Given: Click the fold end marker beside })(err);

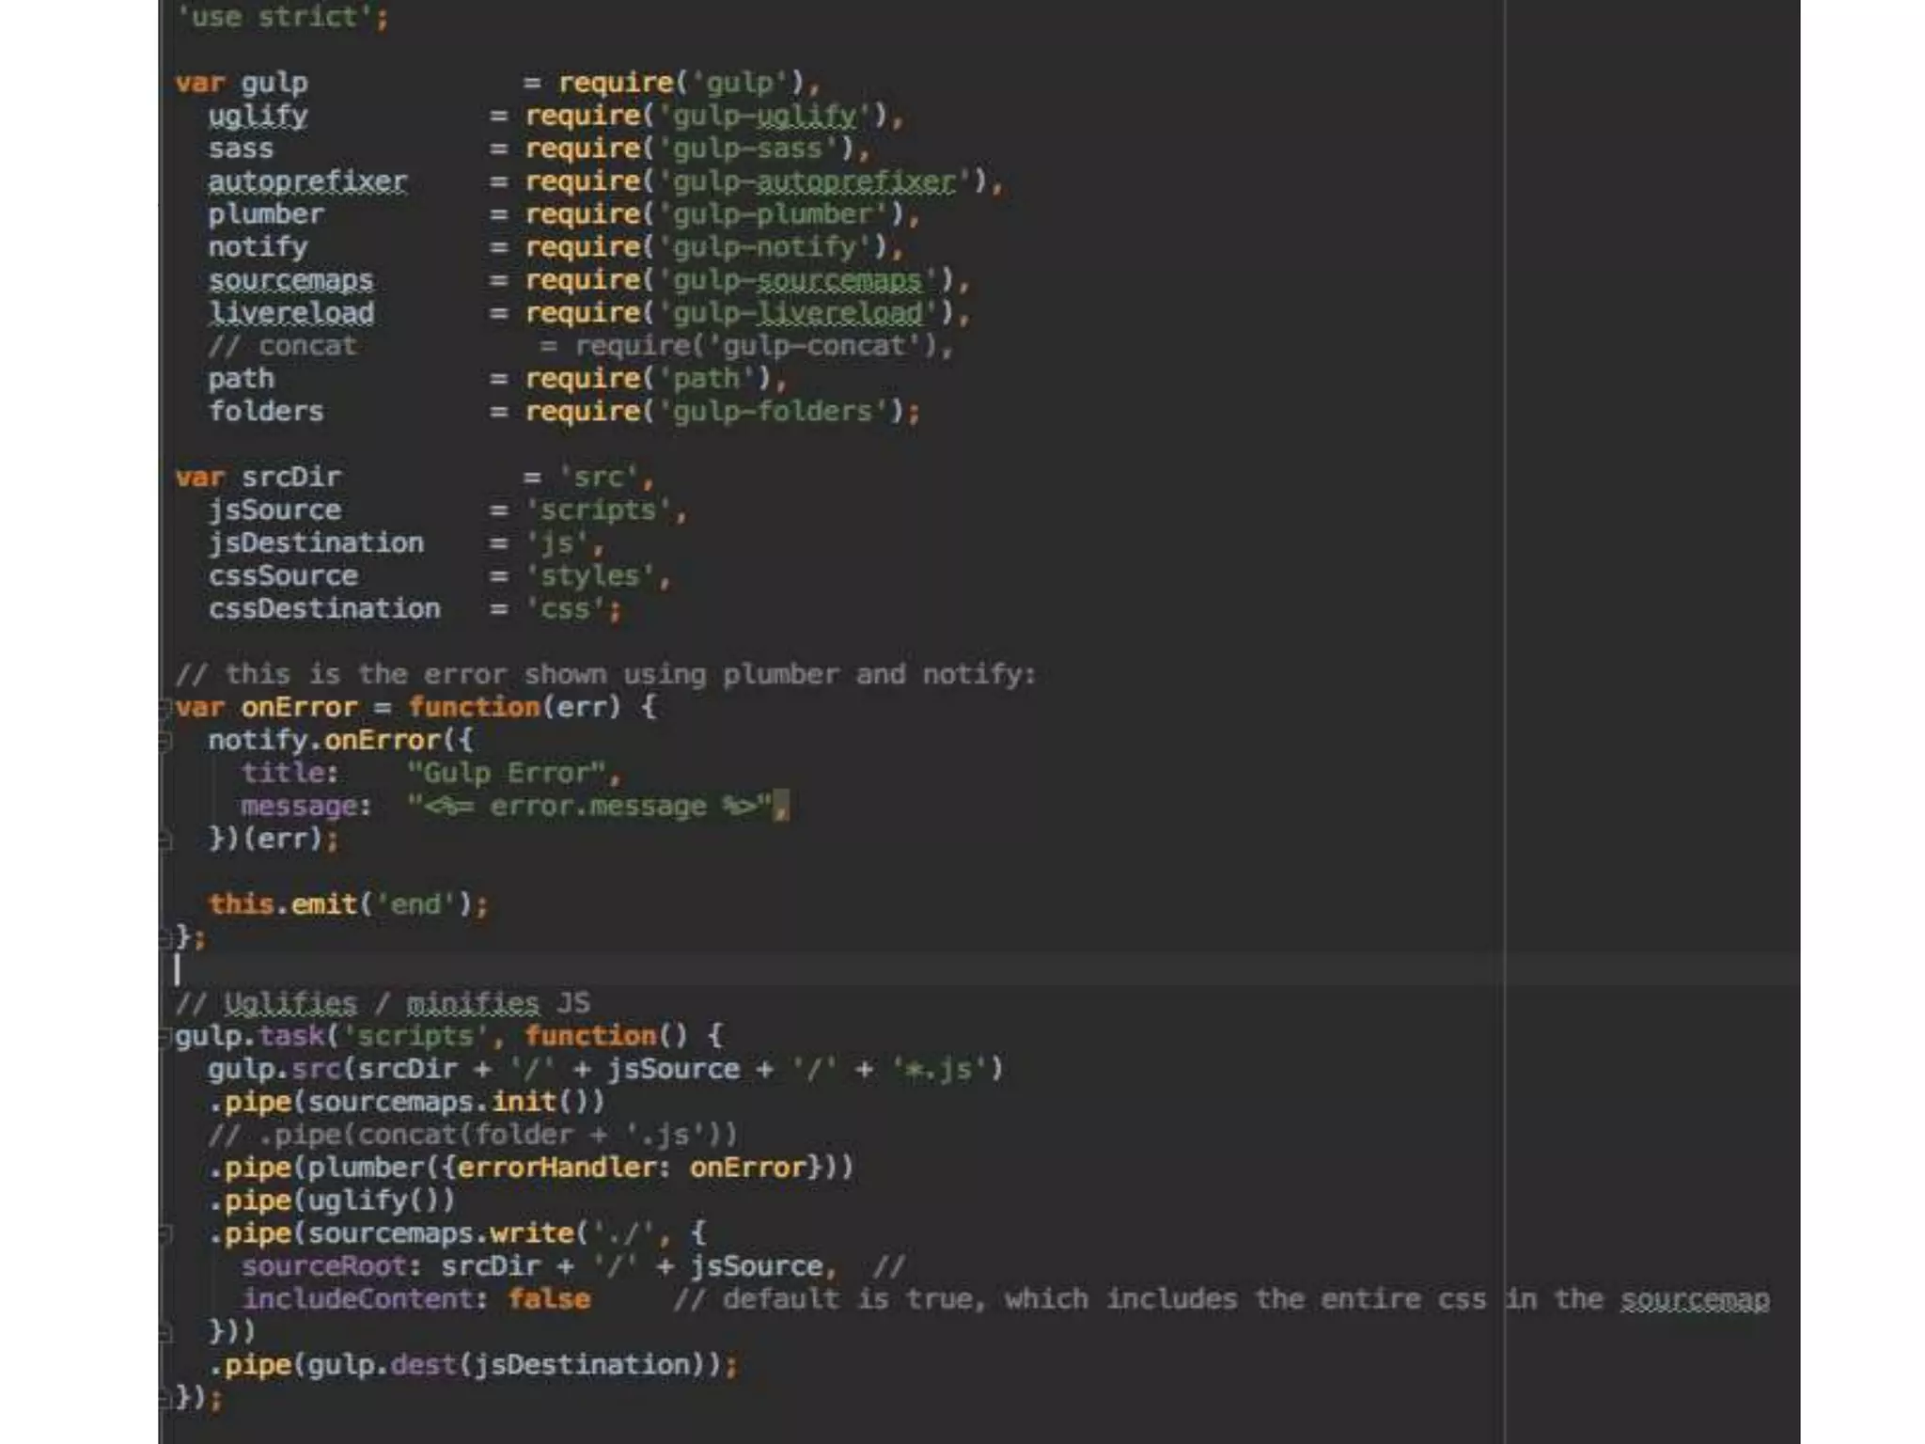Looking at the screenshot, I should (165, 840).
